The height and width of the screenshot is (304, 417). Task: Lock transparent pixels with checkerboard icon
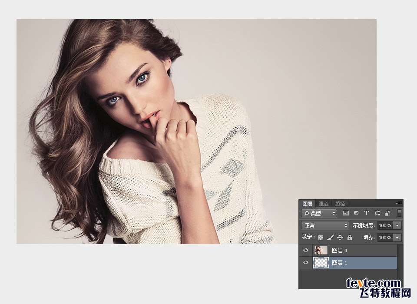(x=321, y=238)
